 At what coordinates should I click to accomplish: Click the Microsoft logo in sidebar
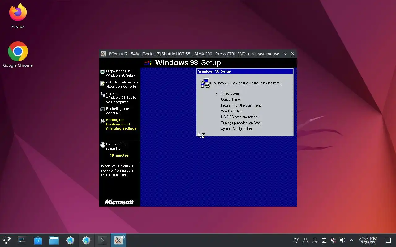click(x=119, y=202)
